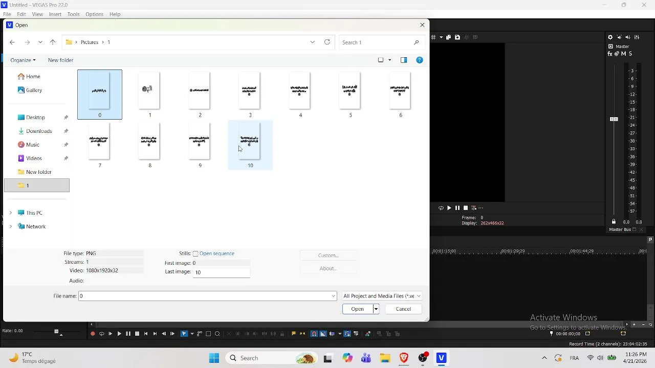
Task: Open the file type filter dropdown
Action: point(382,296)
